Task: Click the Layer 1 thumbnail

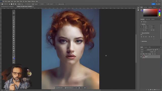Action: (143, 57)
